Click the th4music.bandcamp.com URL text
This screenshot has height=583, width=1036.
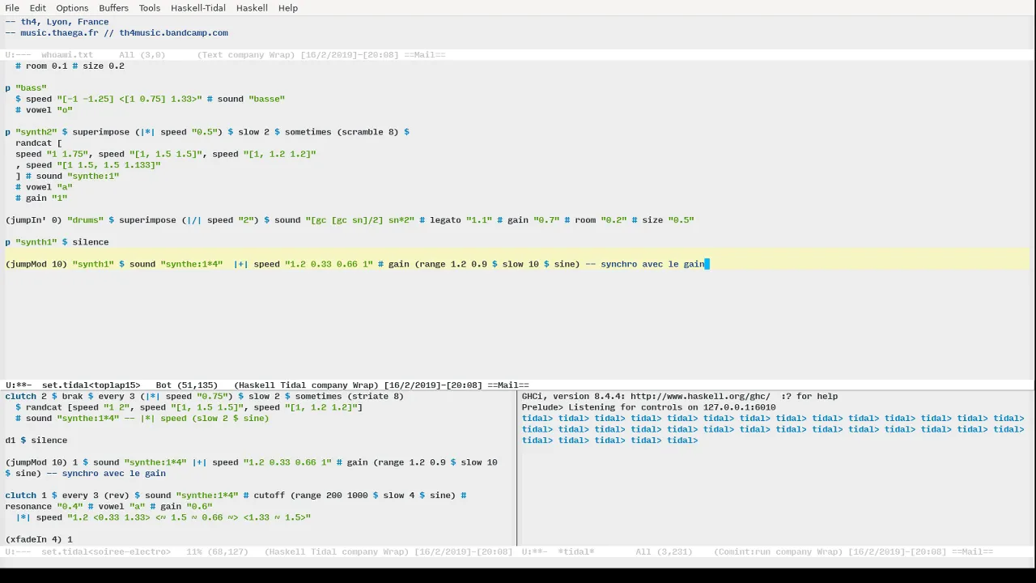point(173,33)
